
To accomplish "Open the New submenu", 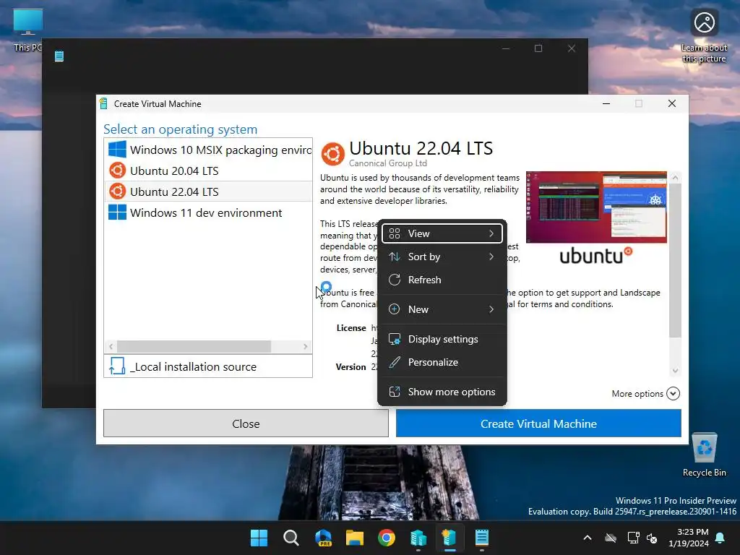I will [x=442, y=309].
